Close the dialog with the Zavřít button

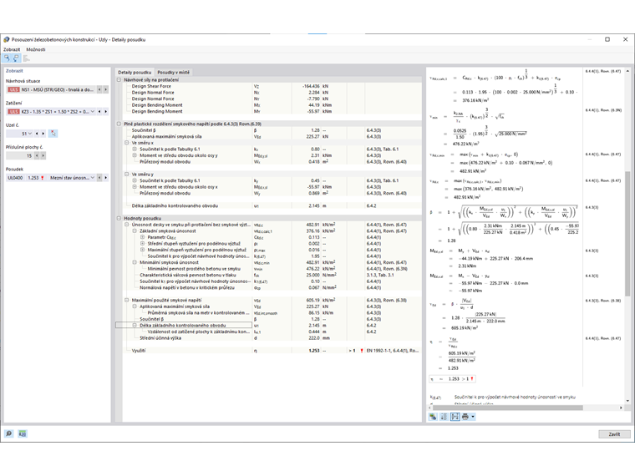point(614,434)
